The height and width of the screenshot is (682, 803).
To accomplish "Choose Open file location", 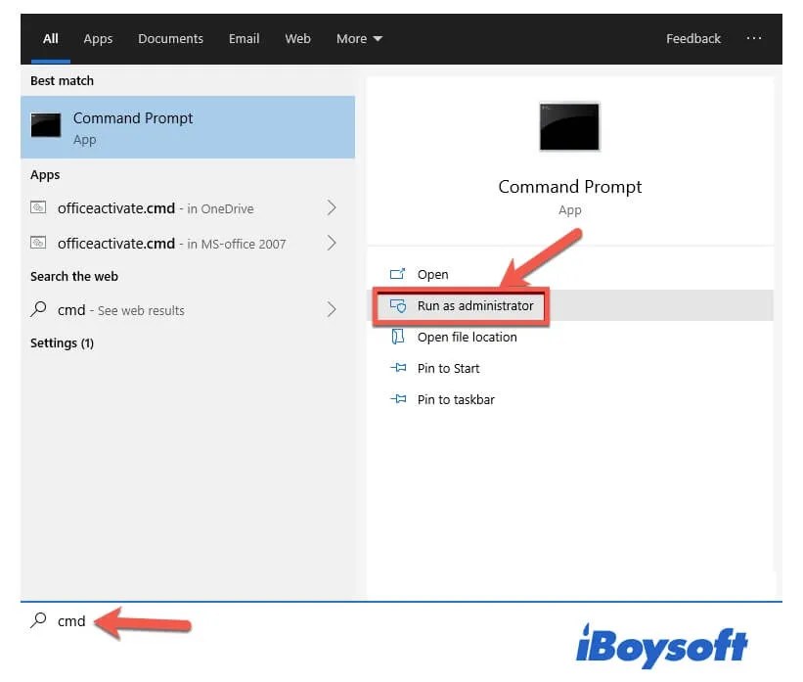I will 569,337.
